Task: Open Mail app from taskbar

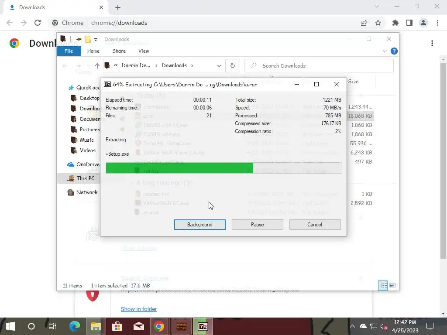Action: click(x=138, y=326)
